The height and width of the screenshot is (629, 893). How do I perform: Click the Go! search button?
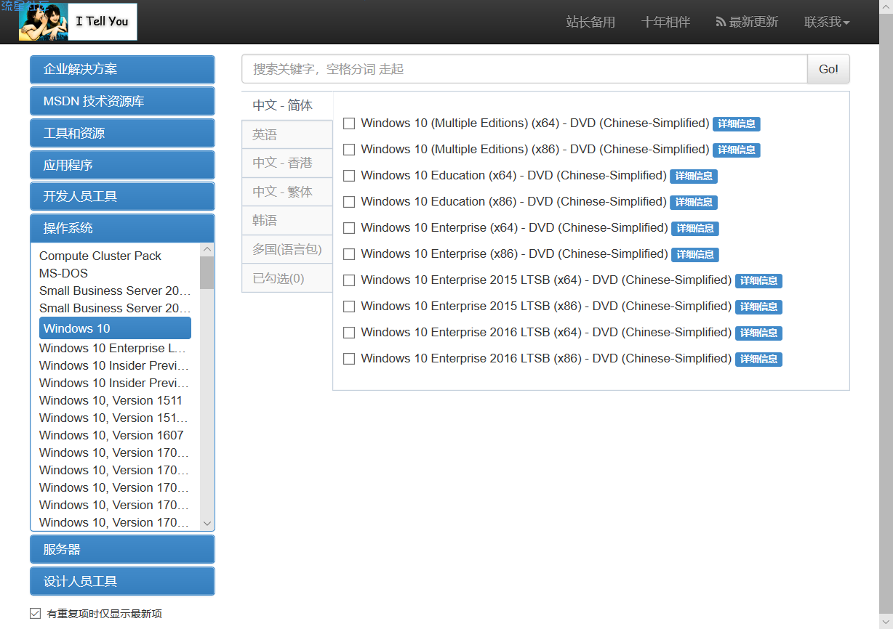coord(828,69)
